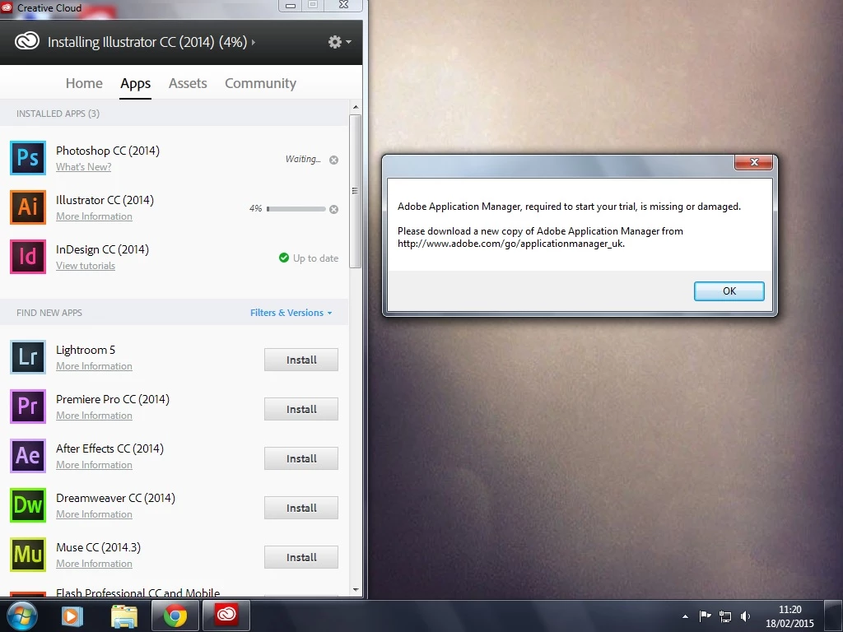Click the volume speaker tray icon
The height and width of the screenshot is (632, 843).
pyautogui.click(x=745, y=616)
